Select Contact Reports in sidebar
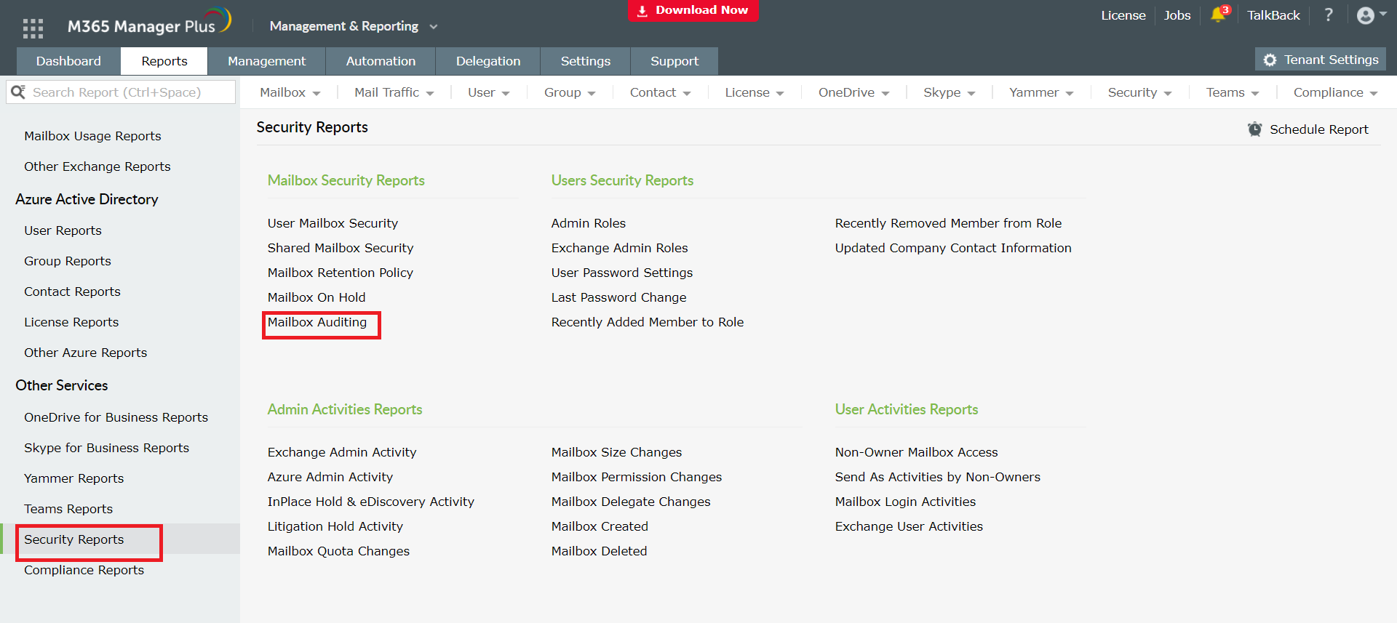 (x=72, y=292)
